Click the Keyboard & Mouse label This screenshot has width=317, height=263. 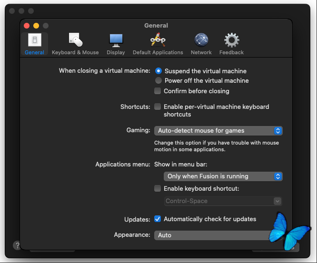[75, 52]
